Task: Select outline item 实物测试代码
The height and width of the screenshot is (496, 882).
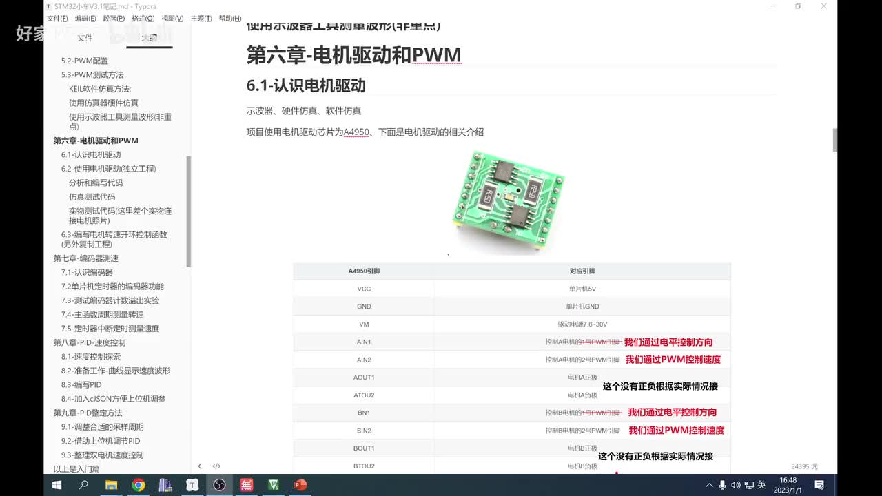Action: tap(120, 216)
